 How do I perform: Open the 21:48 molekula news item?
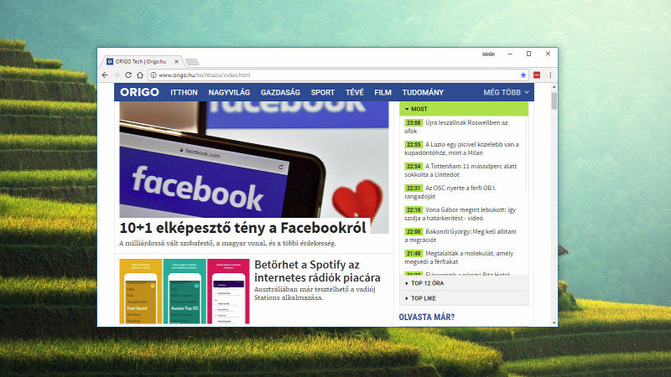(459, 257)
